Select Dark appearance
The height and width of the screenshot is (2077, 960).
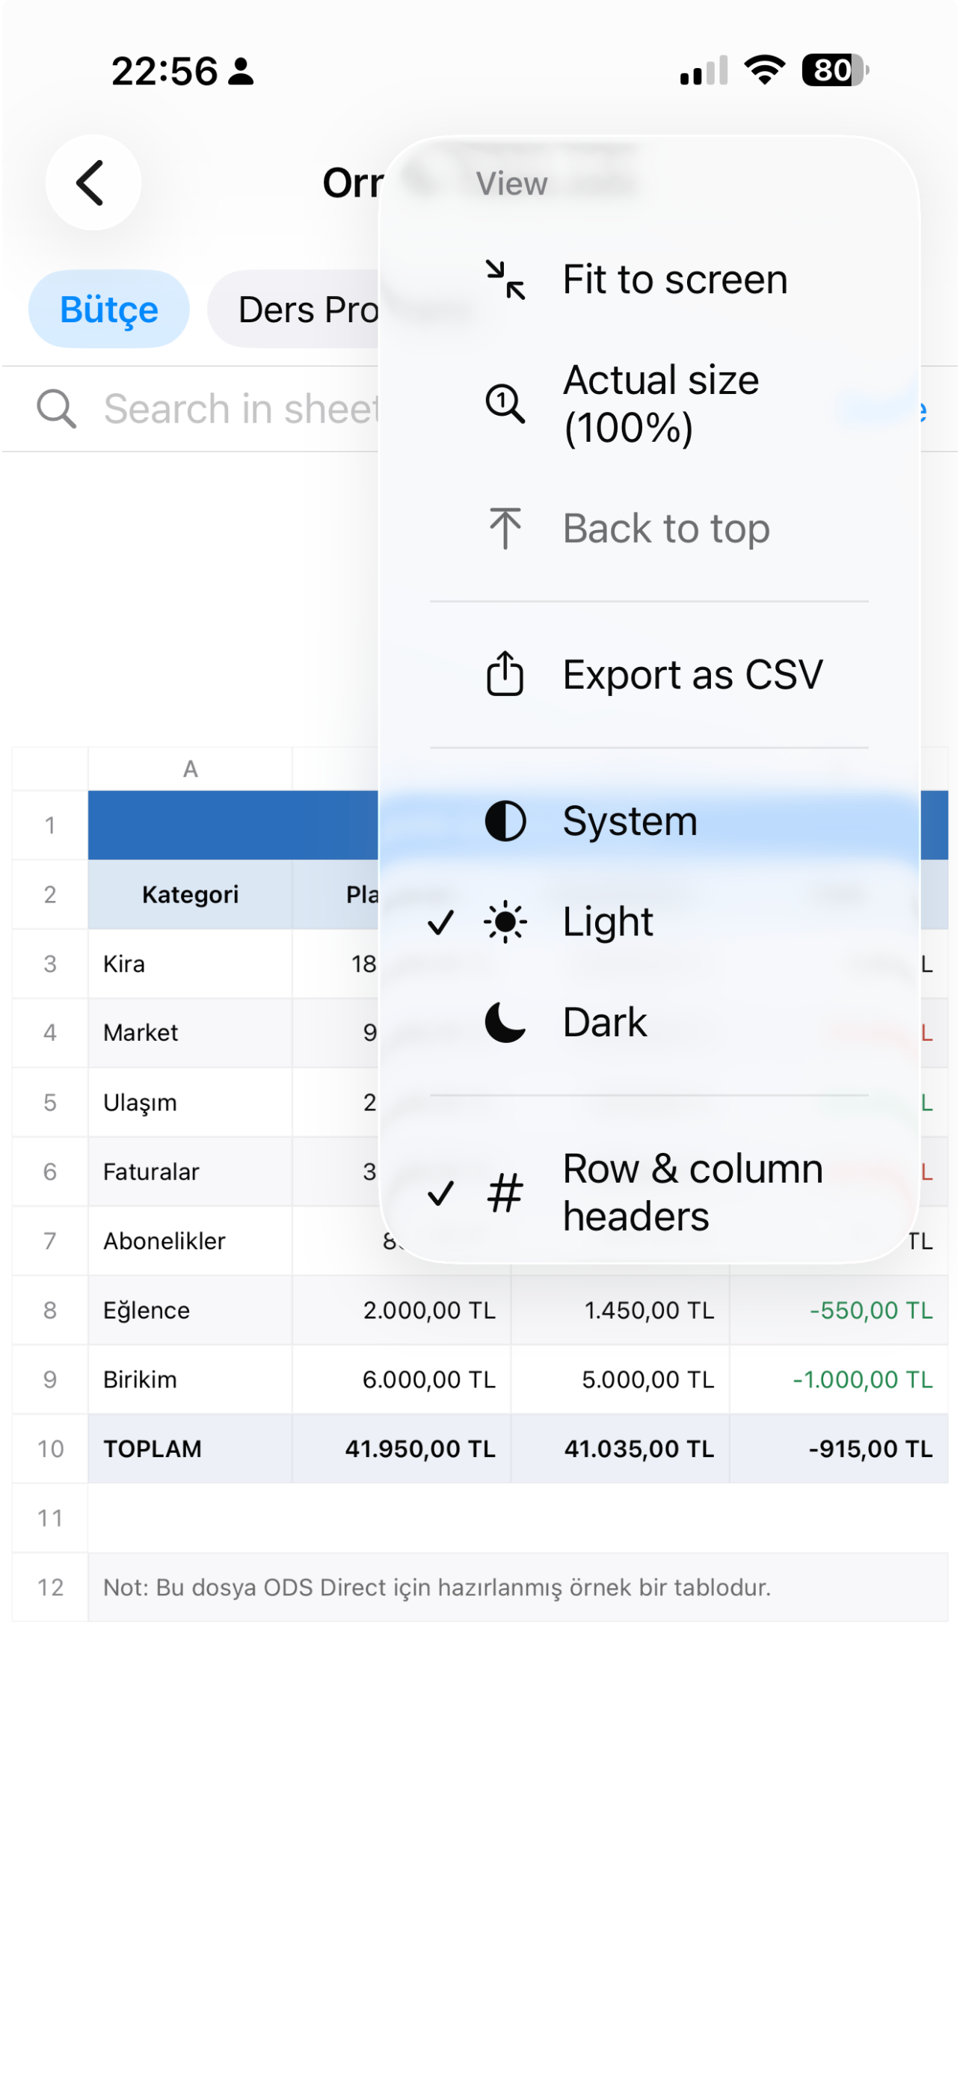coord(649,1024)
